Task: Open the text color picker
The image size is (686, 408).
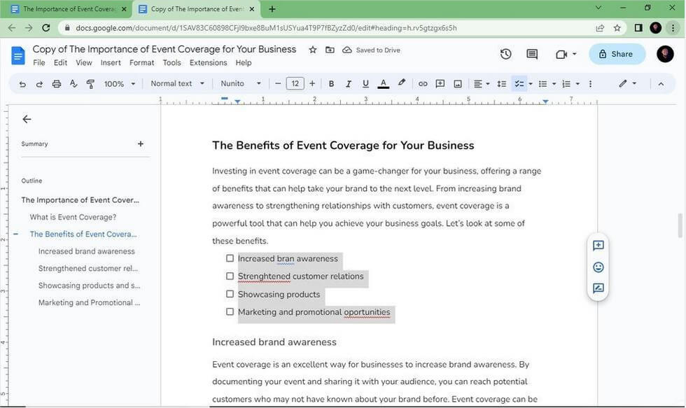Action: [x=384, y=83]
